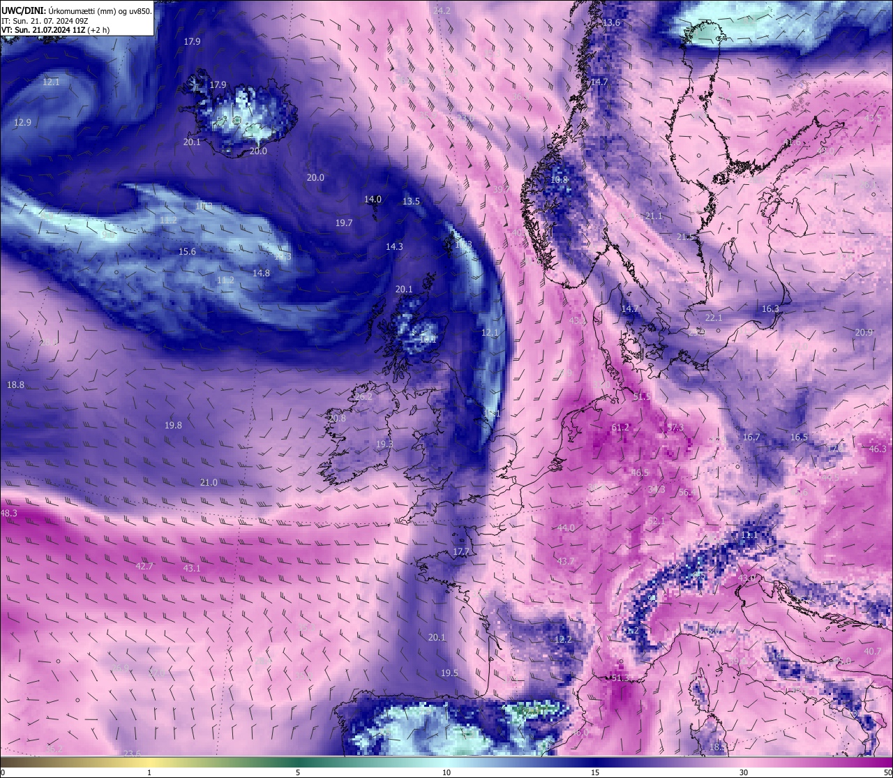The height and width of the screenshot is (778, 893).
Task: Click the 13.5 value on the map
Action: click(x=412, y=202)
